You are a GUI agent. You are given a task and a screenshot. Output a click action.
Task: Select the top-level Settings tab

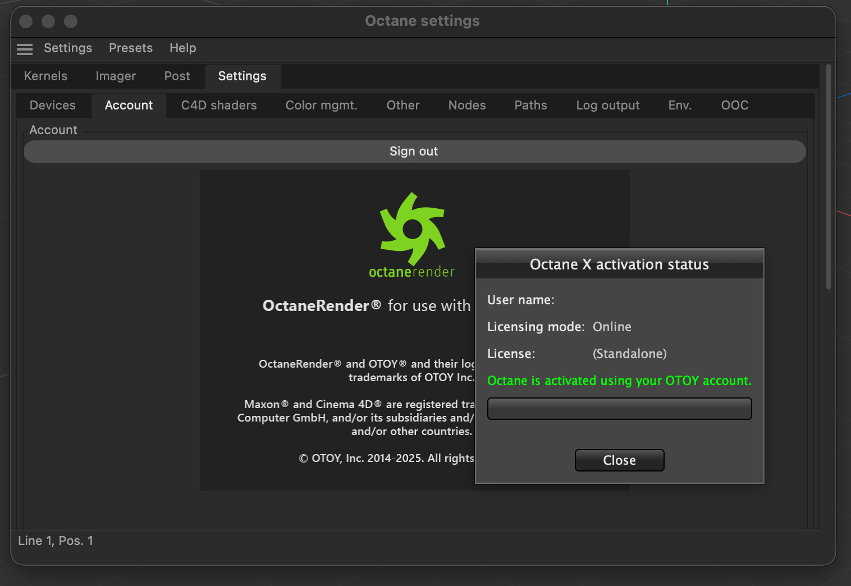point(243,76)
